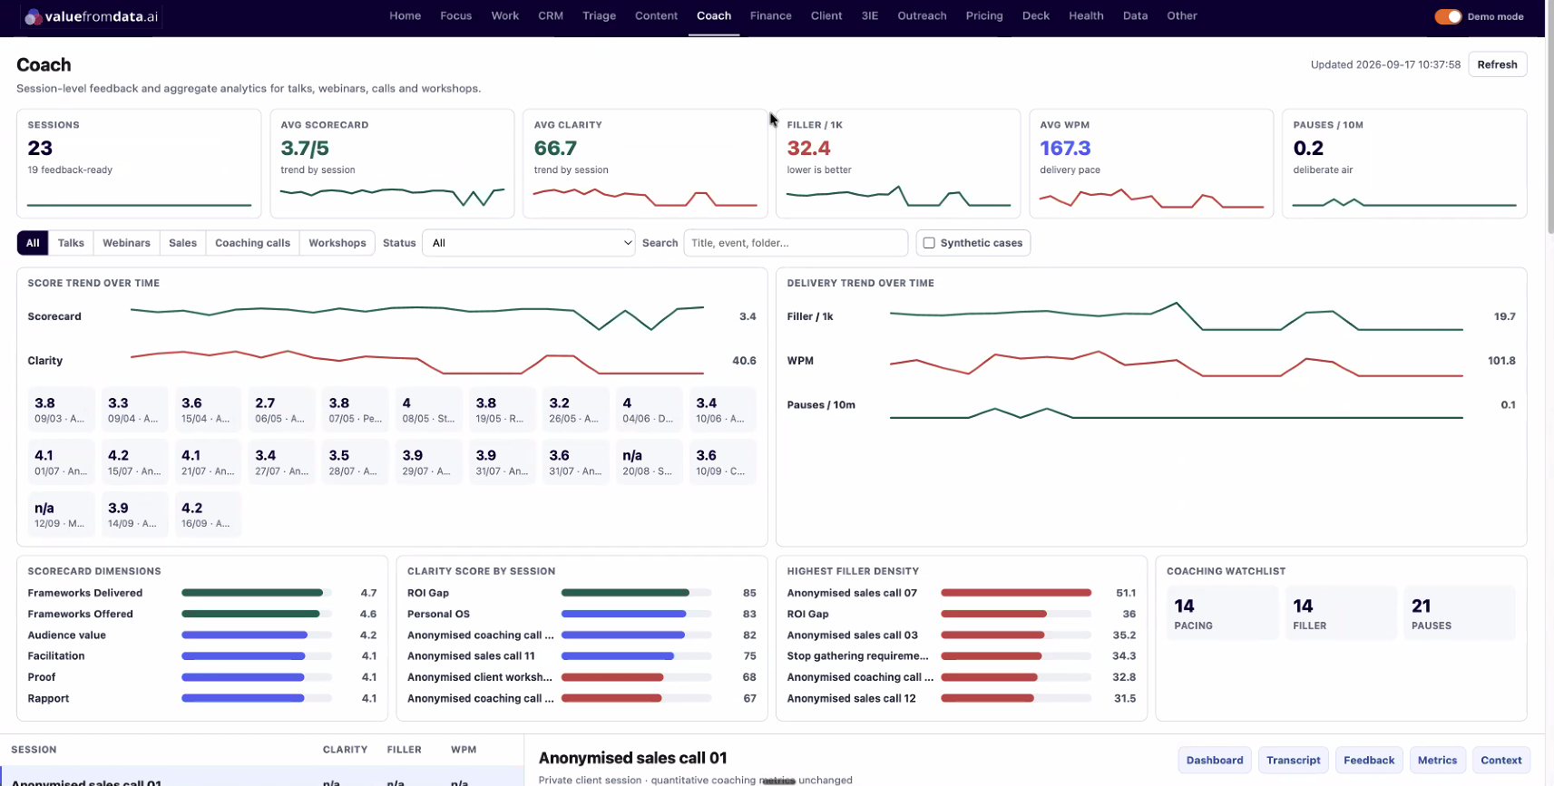
Task: Navigate to the Data section
Action: pyautogui.click(x=1135, y=16)
